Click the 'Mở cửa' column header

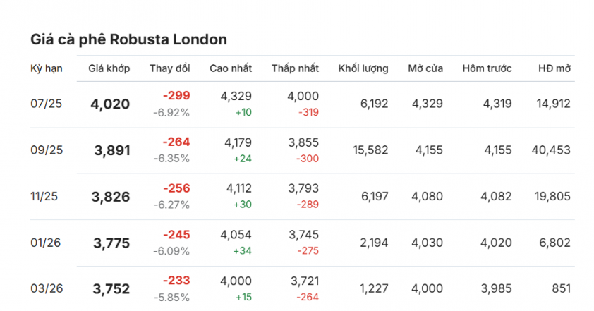click(425, 68)
